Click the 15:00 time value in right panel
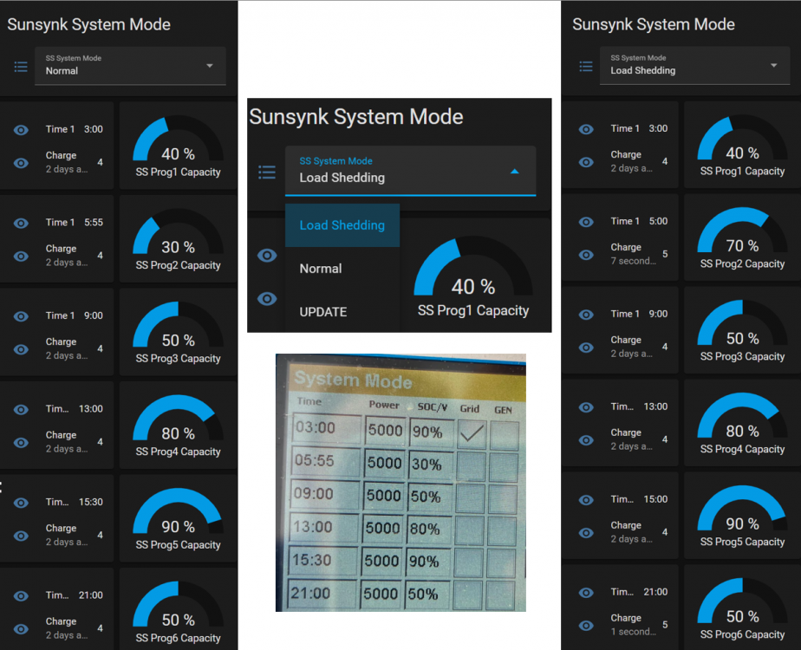801x650 pixels. 655,499
